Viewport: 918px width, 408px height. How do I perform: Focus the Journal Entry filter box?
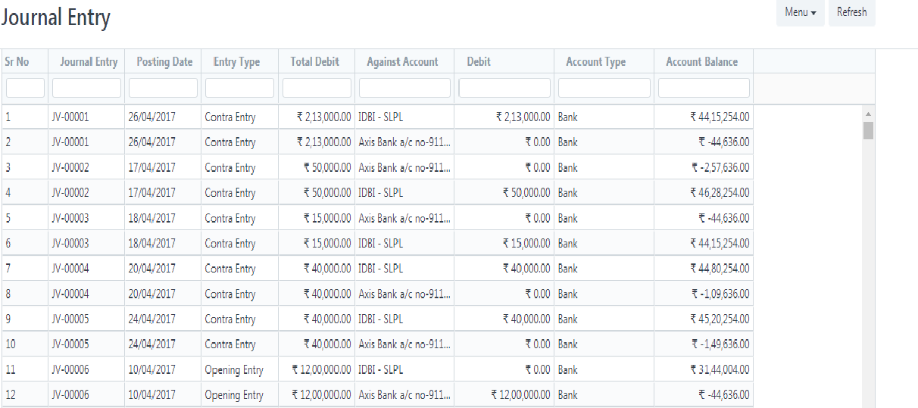pyautogui.click(x=86, y=88)
